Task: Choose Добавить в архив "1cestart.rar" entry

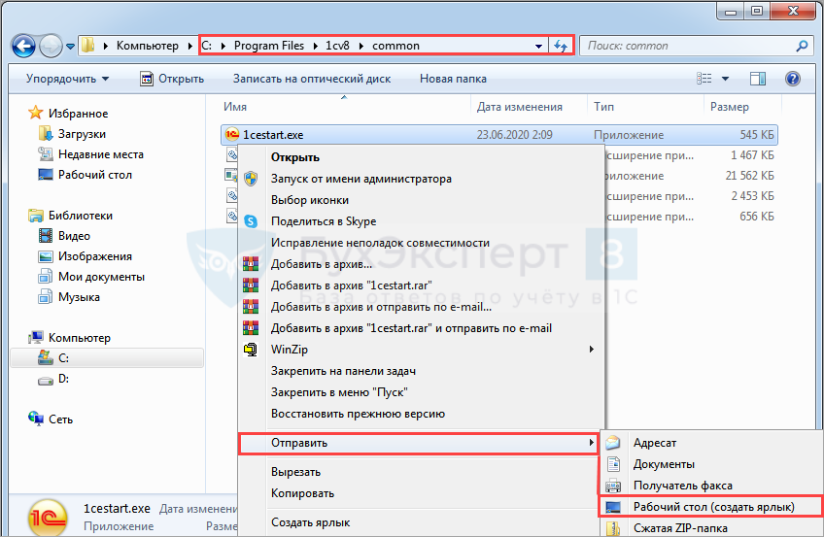Action: [421, 285]
